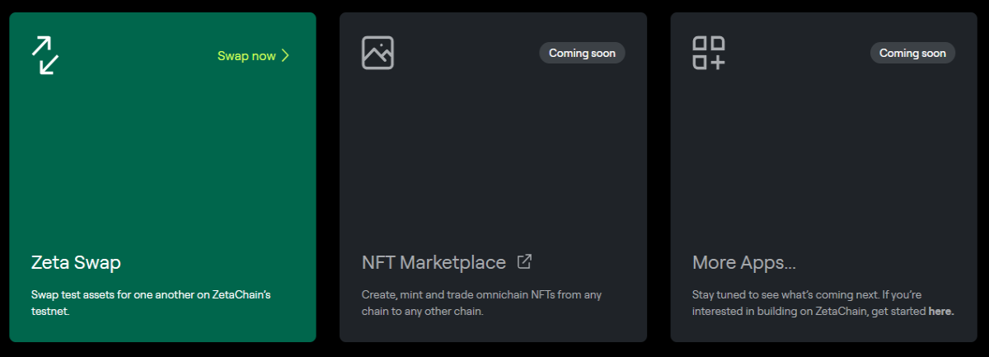Click the NFT Marketplace picture icon

377,53
